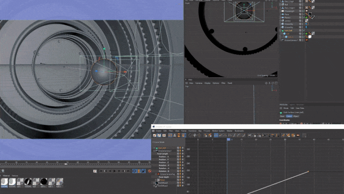
Task: Toggle the blue-highlighted loop playback icon
Action: coord(134,171)
